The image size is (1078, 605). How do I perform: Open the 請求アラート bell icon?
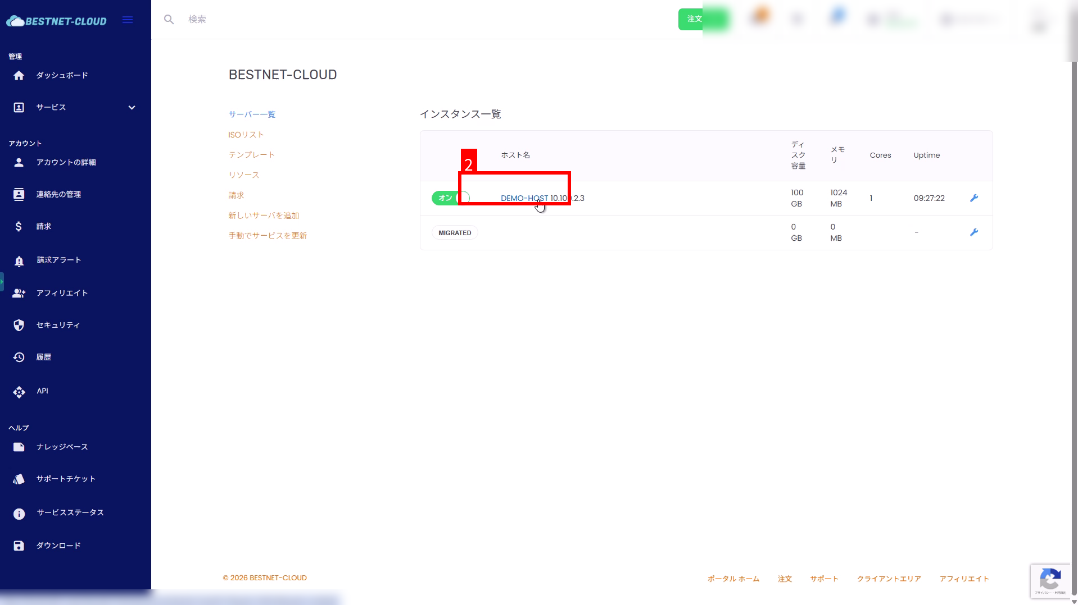pyautogui.click(x=19, y=261)
